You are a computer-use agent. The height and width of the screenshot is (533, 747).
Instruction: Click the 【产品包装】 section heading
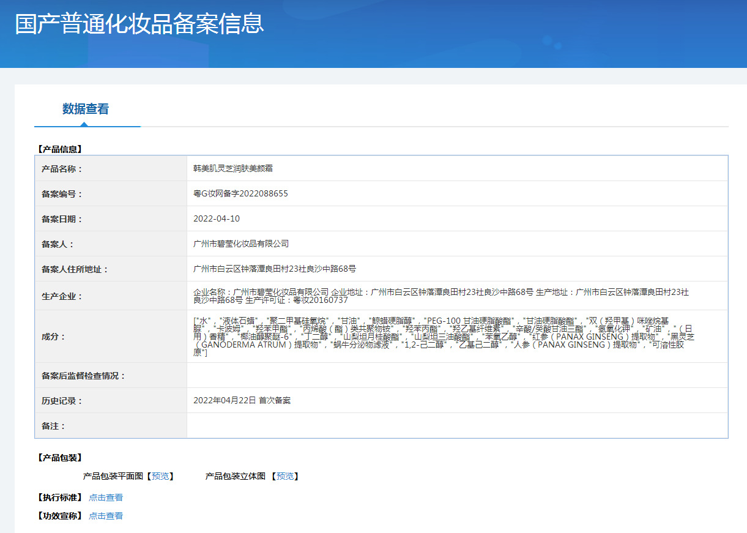coord(59,458)
